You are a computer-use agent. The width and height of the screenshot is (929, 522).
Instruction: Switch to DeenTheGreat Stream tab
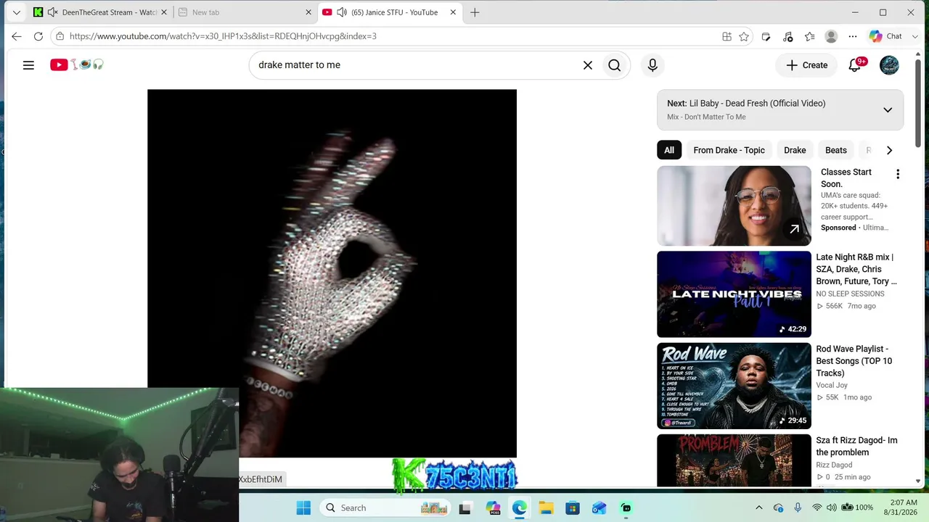99,12
